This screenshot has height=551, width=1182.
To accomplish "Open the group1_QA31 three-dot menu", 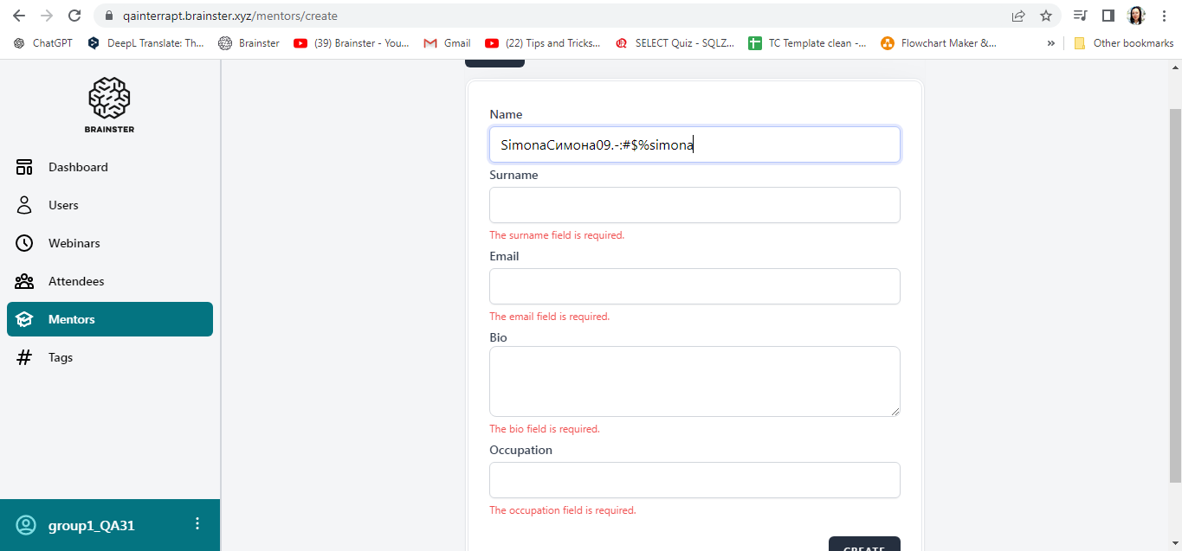I will coord(197,524).
